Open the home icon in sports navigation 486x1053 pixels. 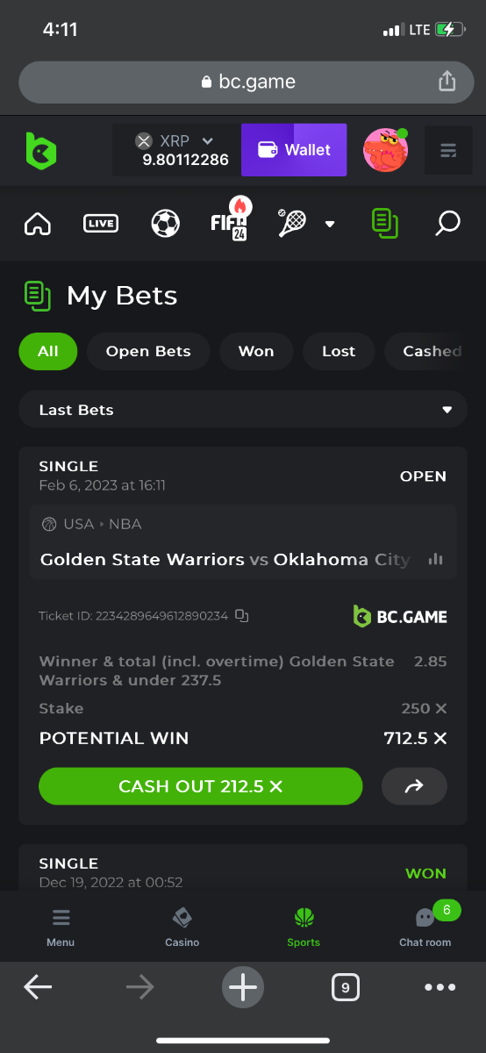click(x=38, y=224)
